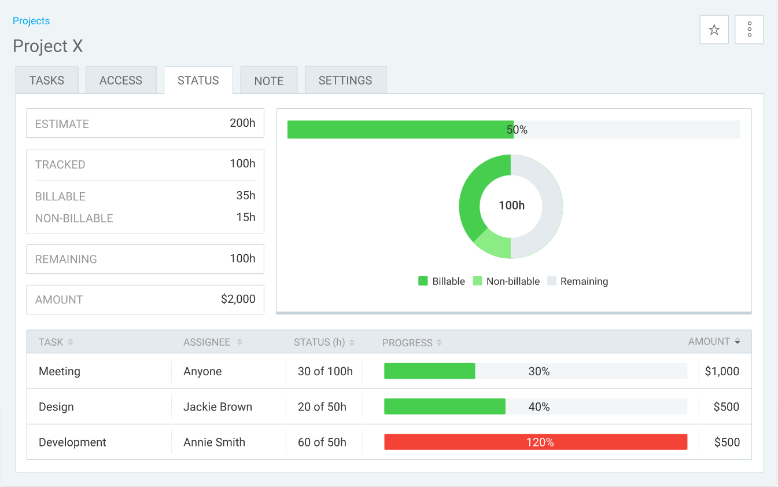Click the 100h donut chart center
778x487 pixels.
511,206
